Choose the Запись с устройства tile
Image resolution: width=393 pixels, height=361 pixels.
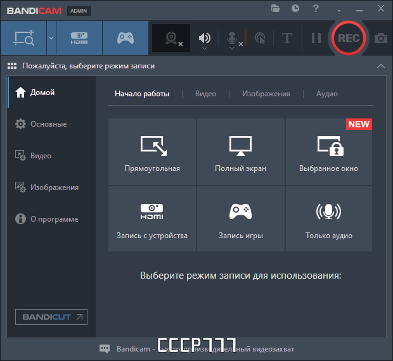pos(152,218)
